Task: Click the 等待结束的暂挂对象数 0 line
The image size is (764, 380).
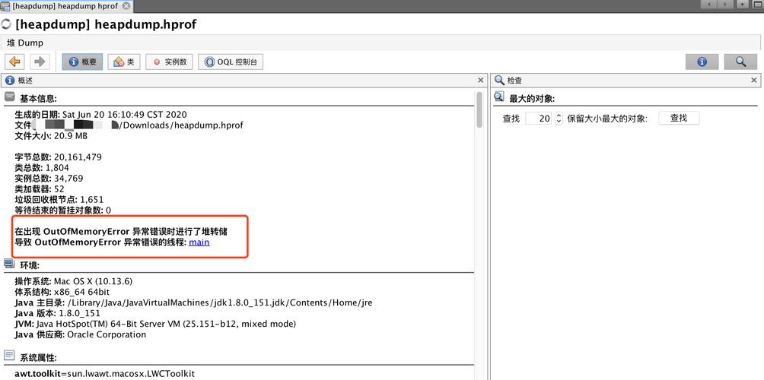Action: 63,211
